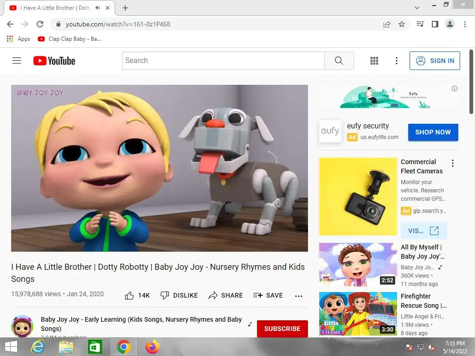This screenshot has height=356, width=475.
Task: Mute tab via speaker icon
Action: pos(97,8)
